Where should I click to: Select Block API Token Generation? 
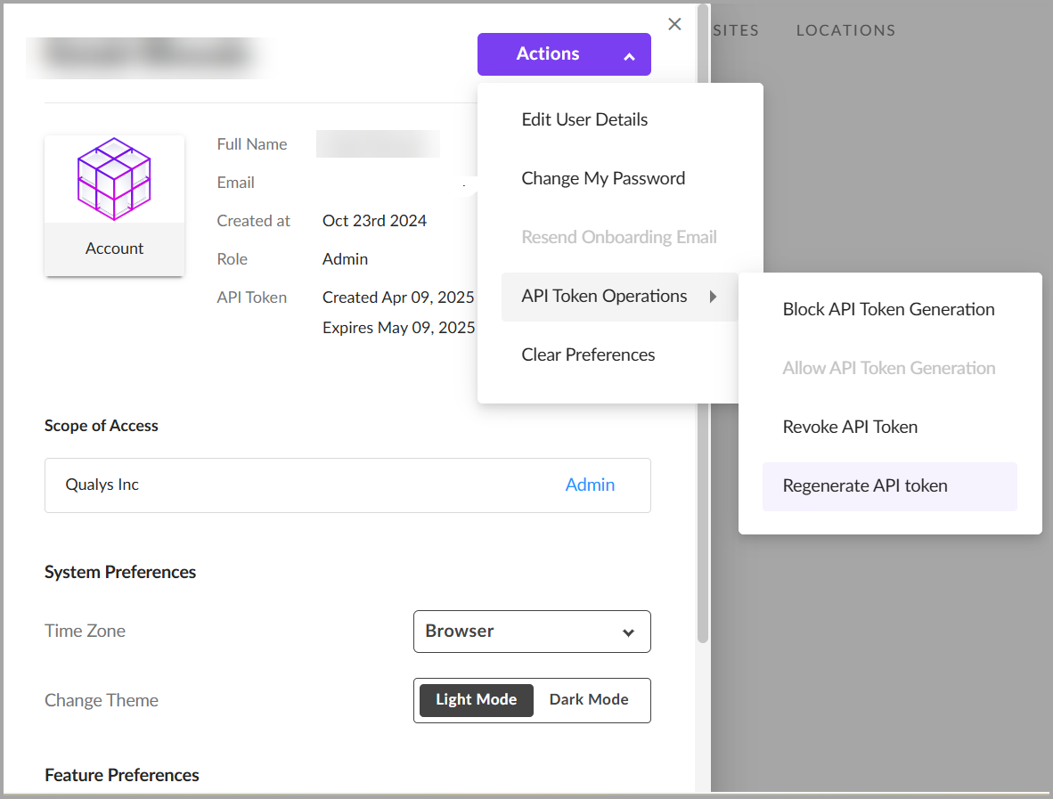point(888,310)
